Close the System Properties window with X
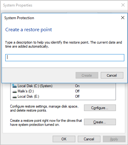 coord(123,5)
